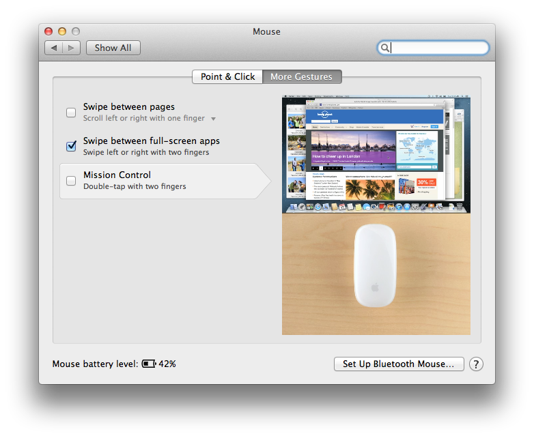Open help with the question mark button
534x438 pixels.
click(476, 364)
